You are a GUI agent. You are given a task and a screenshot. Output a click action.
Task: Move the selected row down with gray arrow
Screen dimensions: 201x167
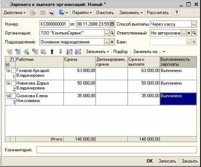61,51
